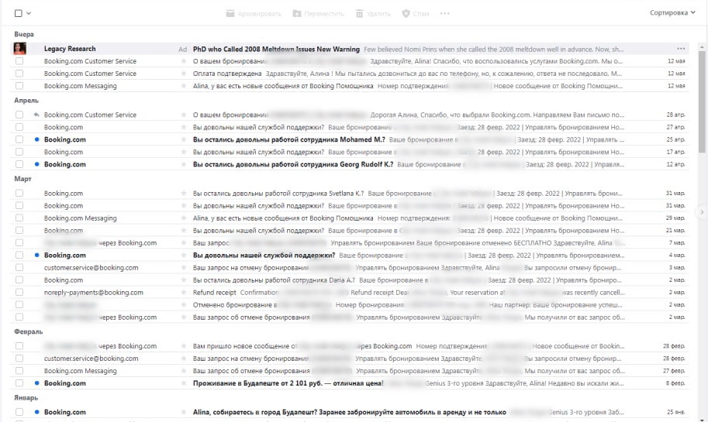Star the 4 мар support survey email
Image resolution: width=708 pixels, height=422 pixels.
click(x=183, y=255)
